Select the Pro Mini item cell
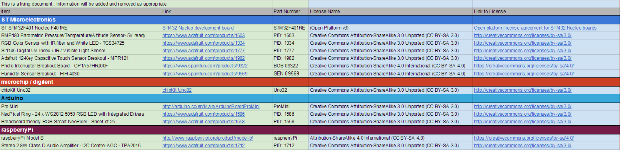The height and width of the screenshot is (150, 620). point(80,107)
